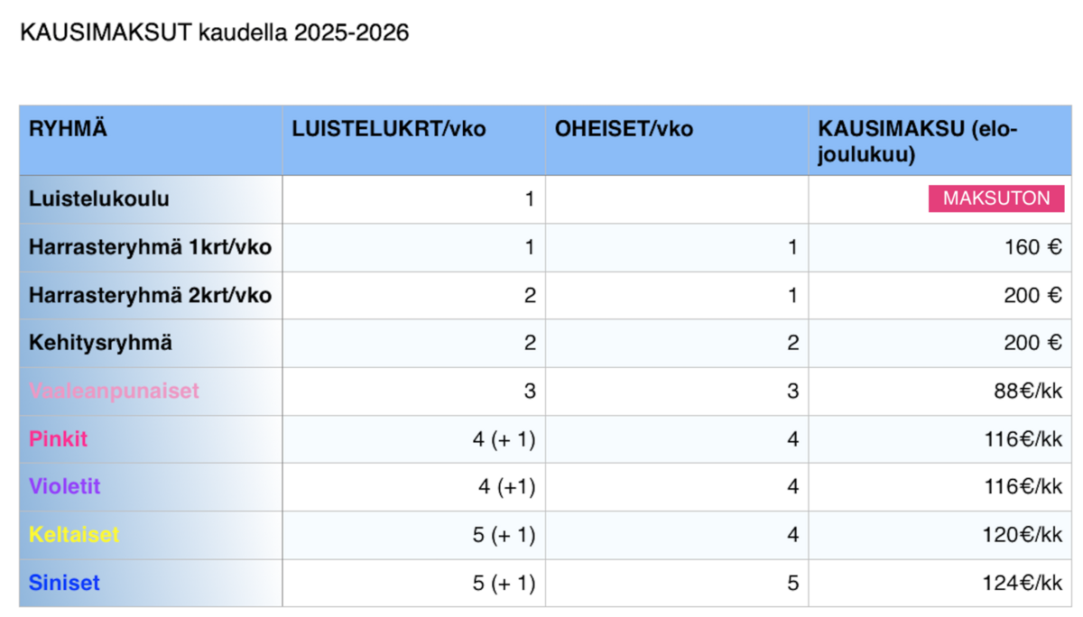Click the Luistelukoulu row label

(x=99, y=198)
